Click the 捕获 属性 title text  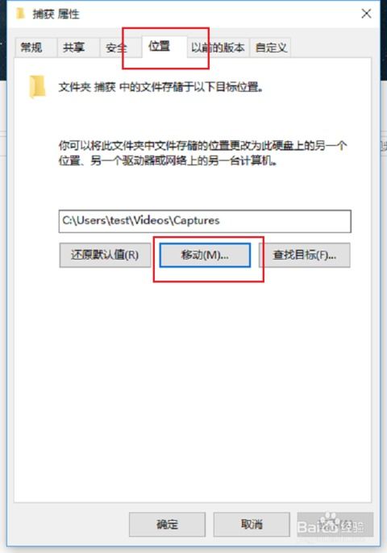point(56,15)
